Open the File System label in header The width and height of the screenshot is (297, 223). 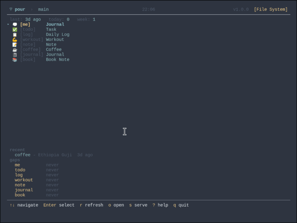pyautogui.click(x=271, y=9)
